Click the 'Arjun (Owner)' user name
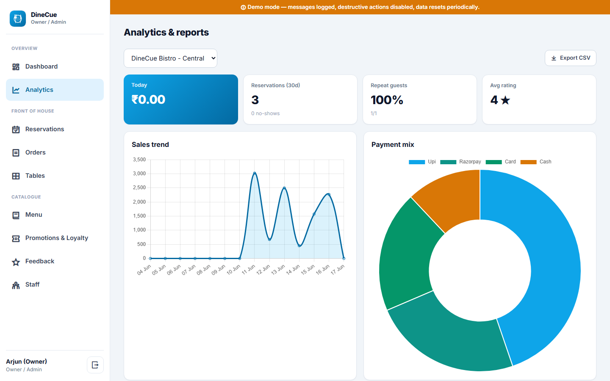610x381 pixels. click(26, 362)
